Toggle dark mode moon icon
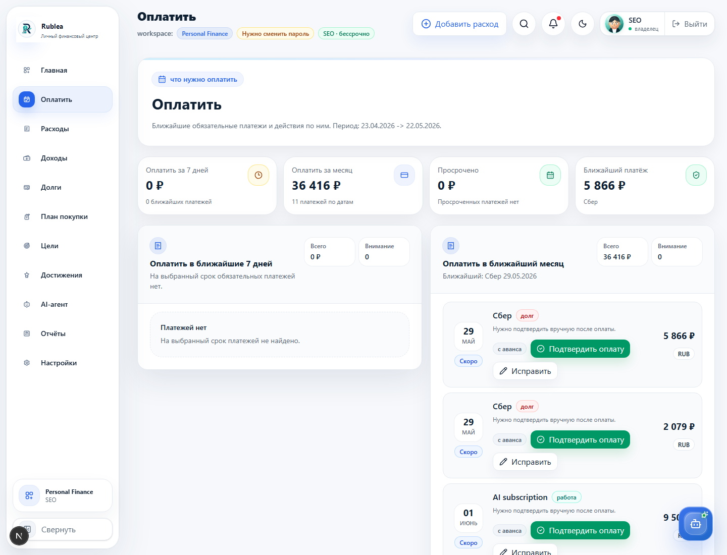Viewport: 727px width, 555px height. (583, 24)
